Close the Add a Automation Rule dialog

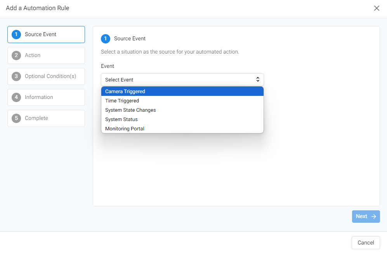click(x=377, y=8)
